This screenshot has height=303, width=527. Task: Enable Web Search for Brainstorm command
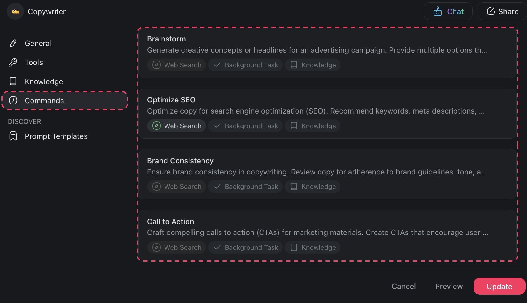click(x=177, y=65)
